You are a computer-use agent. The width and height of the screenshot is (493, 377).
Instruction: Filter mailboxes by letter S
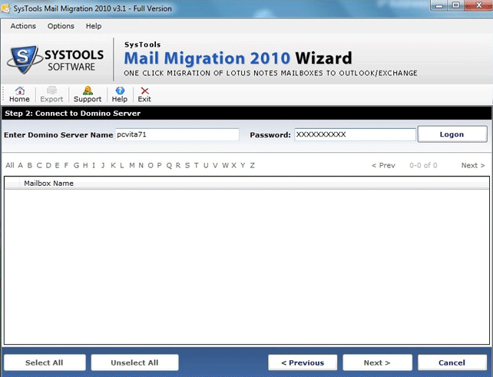tap(187, 165)
